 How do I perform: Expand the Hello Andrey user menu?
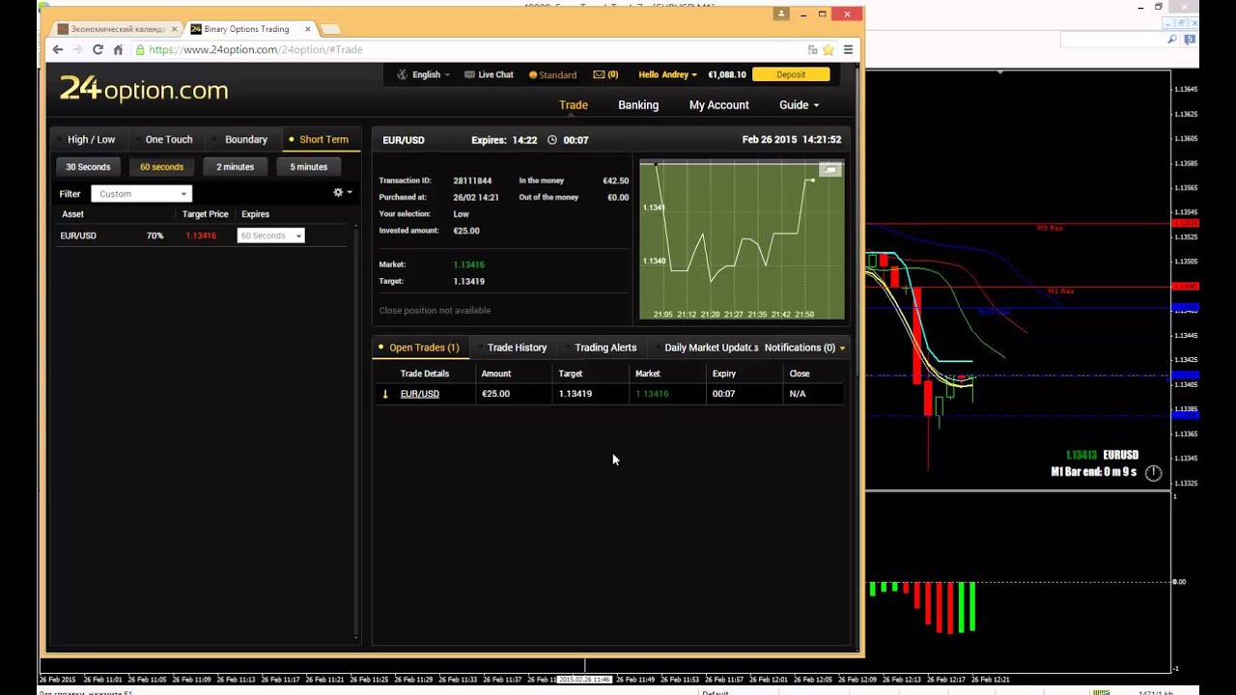[667, 74]
